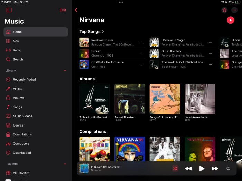Select Search in the sidebar

[18, 59]
